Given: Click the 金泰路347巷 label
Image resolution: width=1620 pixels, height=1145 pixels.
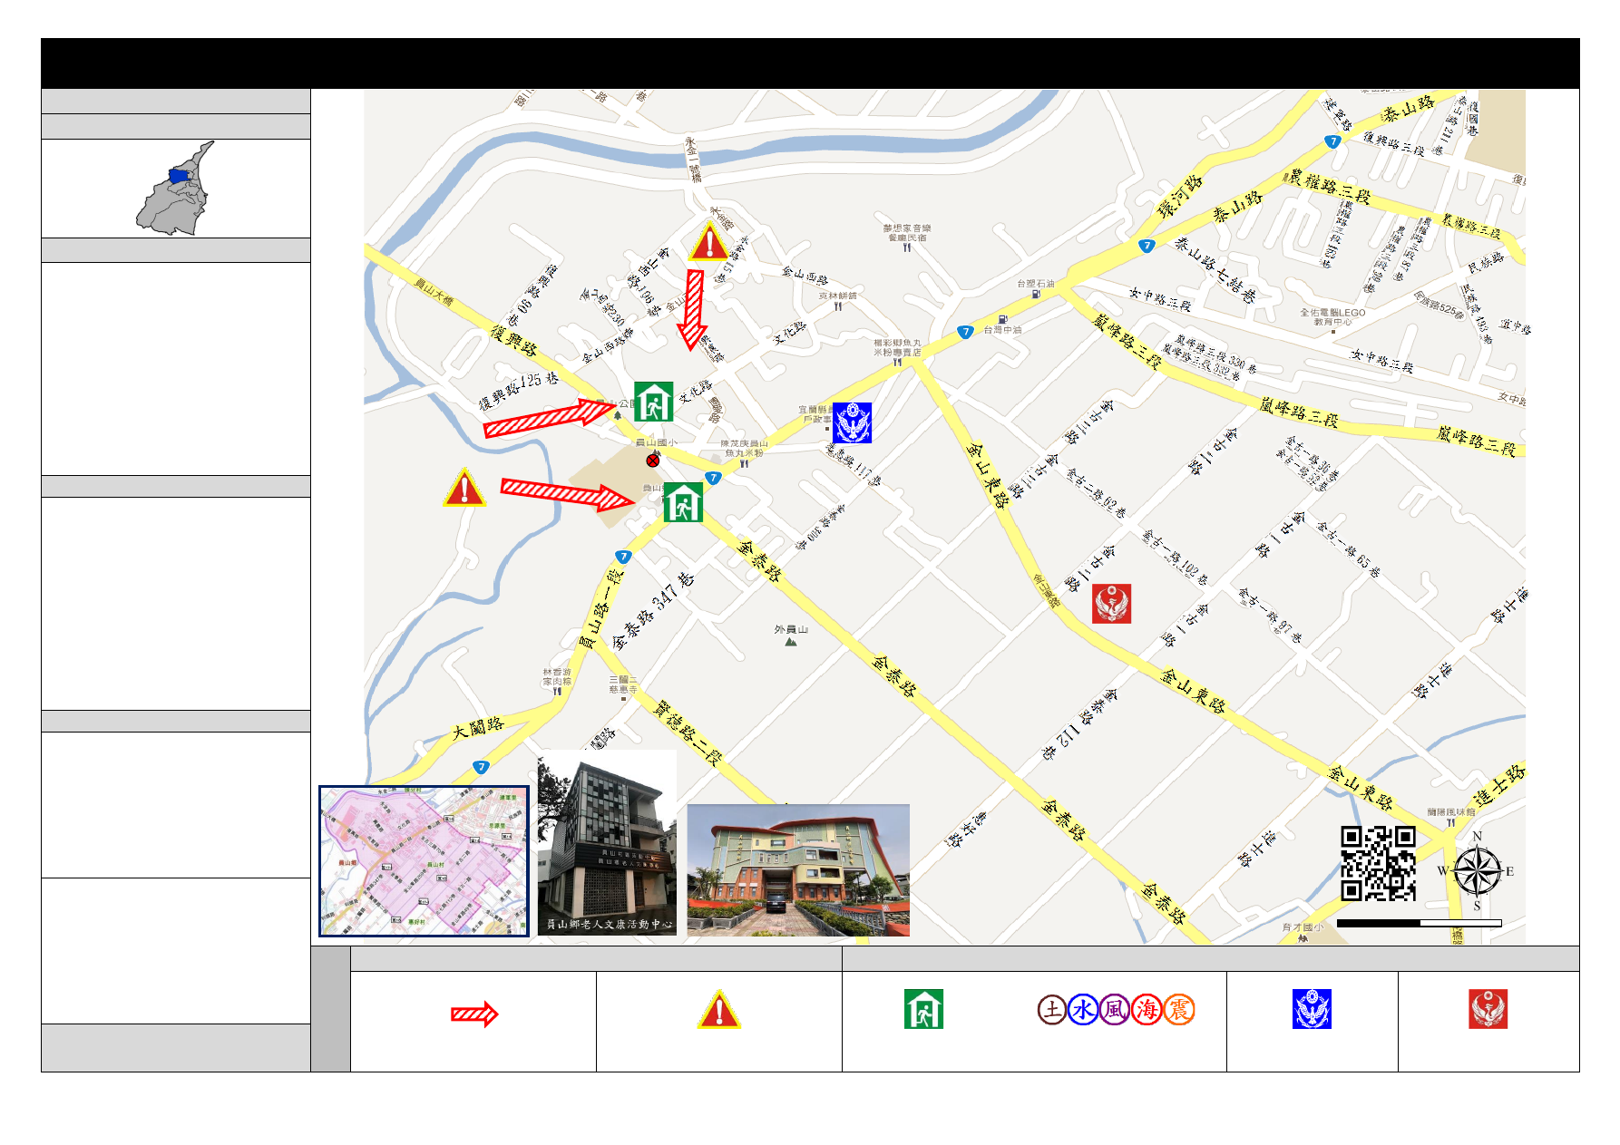Looking at the screenshot, I should click(x=653, y=611).
